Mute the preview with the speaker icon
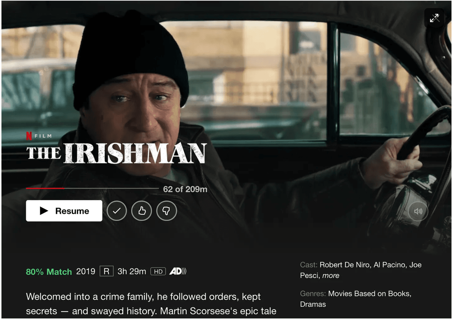This screenshot has height=320, width=453. 418,211
